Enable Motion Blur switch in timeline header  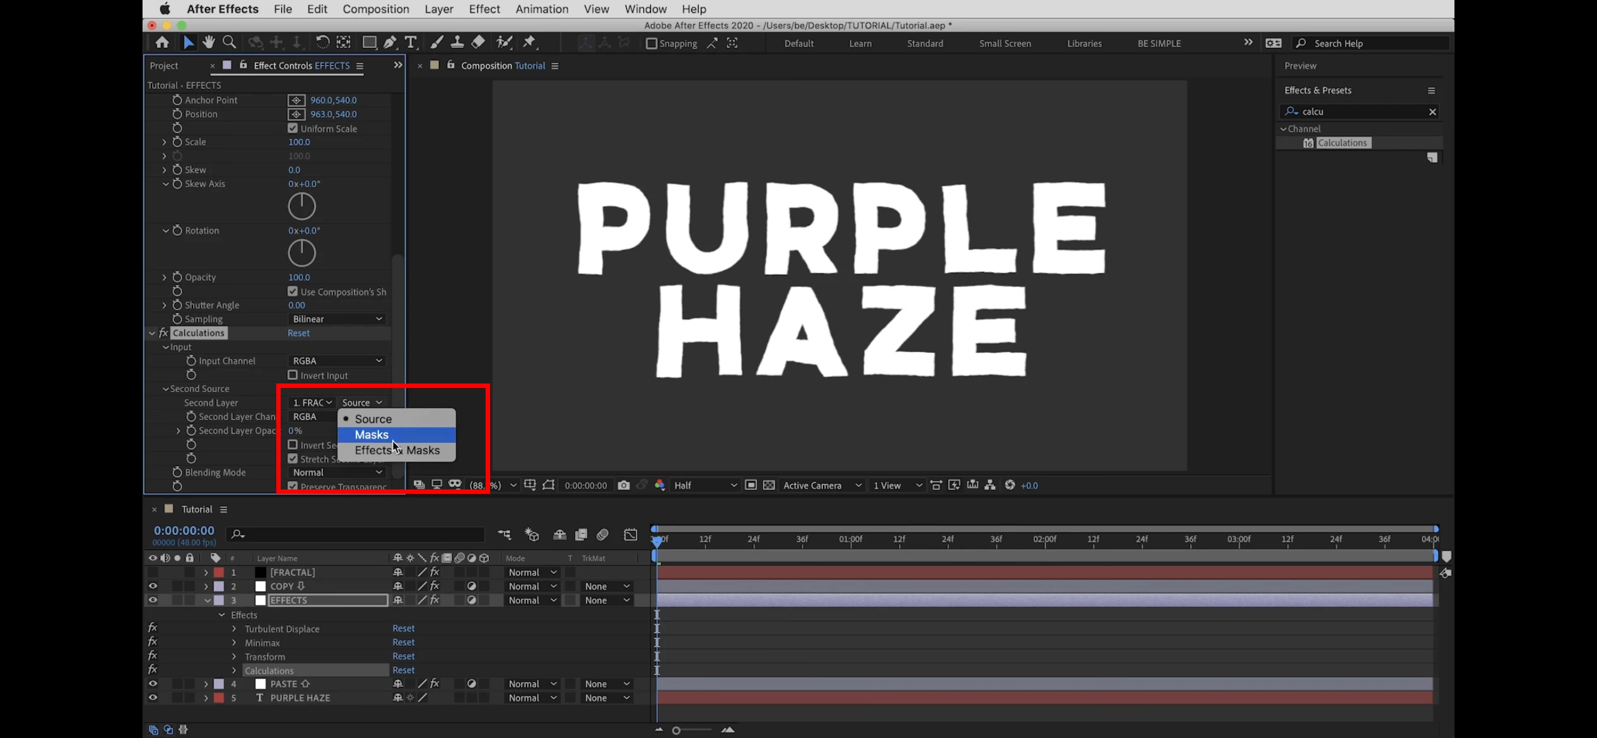tap(602, 535)
